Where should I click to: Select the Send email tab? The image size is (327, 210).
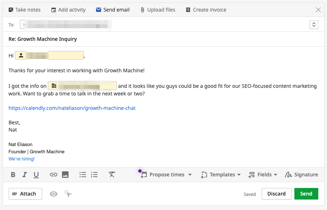(113, 10)
